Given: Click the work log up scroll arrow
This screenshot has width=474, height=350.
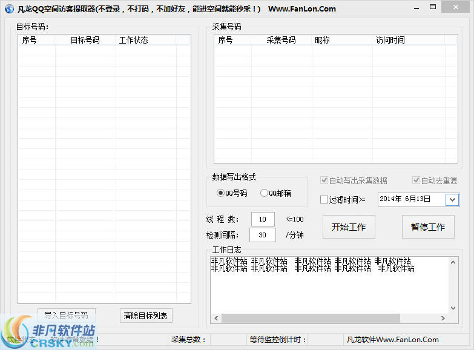Looking at the screenshot, I should [x=453, y=262].
